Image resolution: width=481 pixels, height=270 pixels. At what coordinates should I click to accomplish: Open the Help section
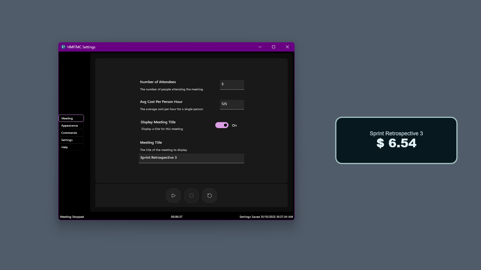[71, 147]
